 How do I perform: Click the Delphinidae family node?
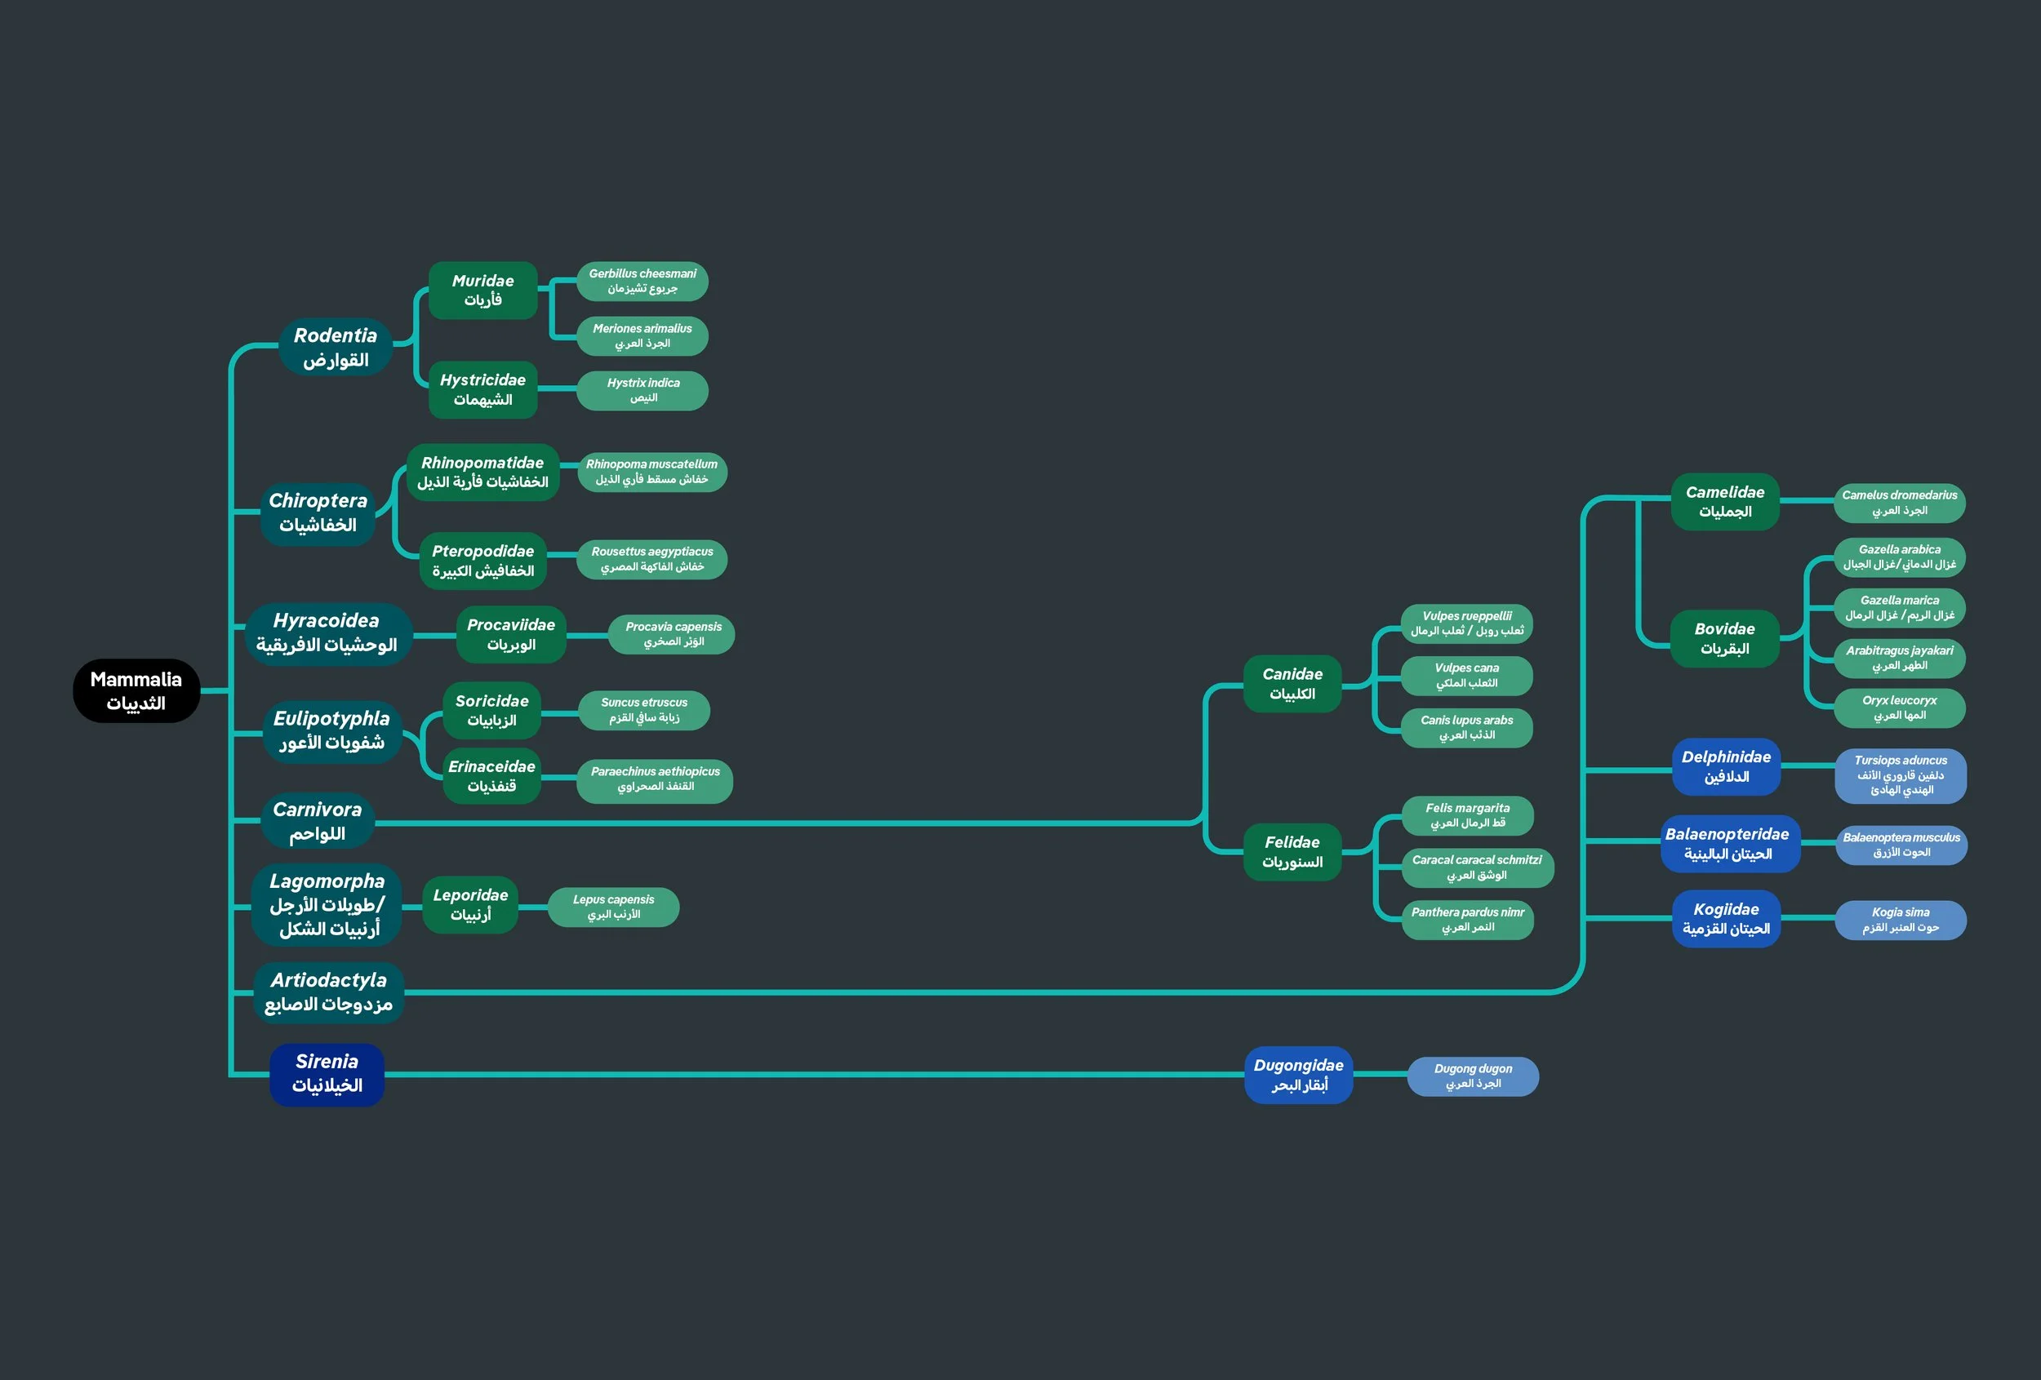(1726, 766)
